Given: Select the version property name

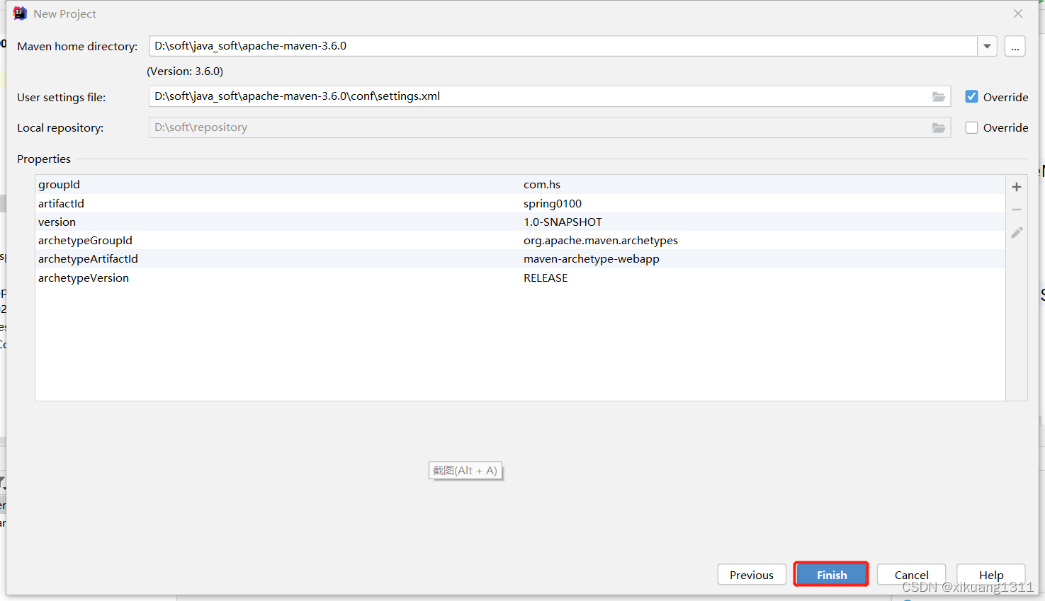Looking at the screenshot, I should pyautogui.click(x=57, y=222).
